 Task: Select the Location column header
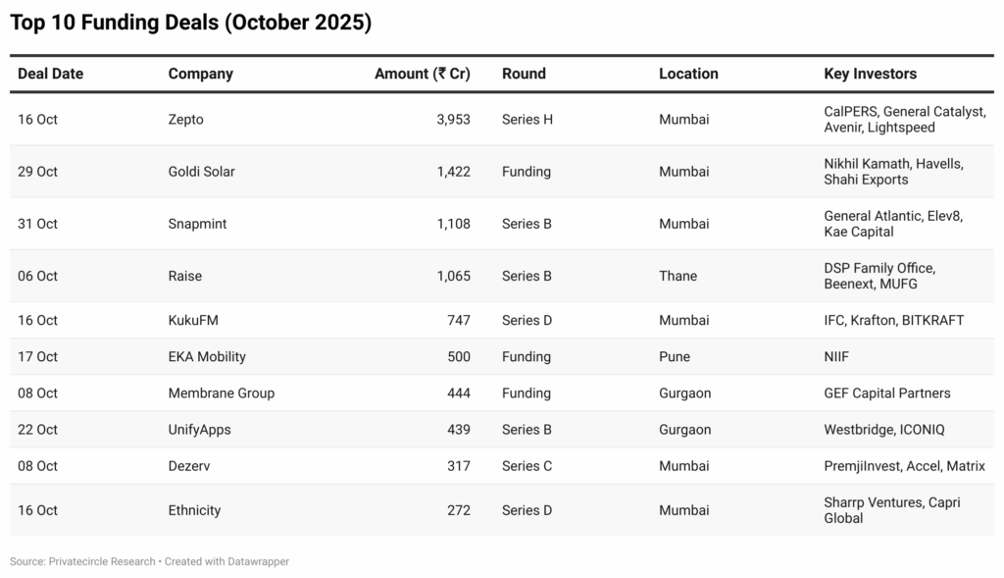pyautogui.click(x=688, y=74)
